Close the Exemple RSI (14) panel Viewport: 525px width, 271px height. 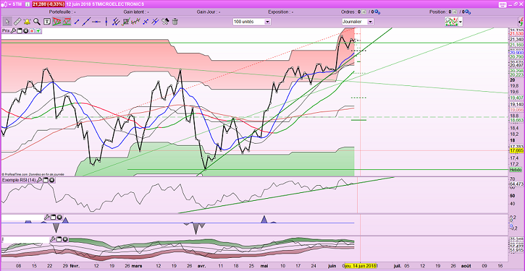pos(52,180)
